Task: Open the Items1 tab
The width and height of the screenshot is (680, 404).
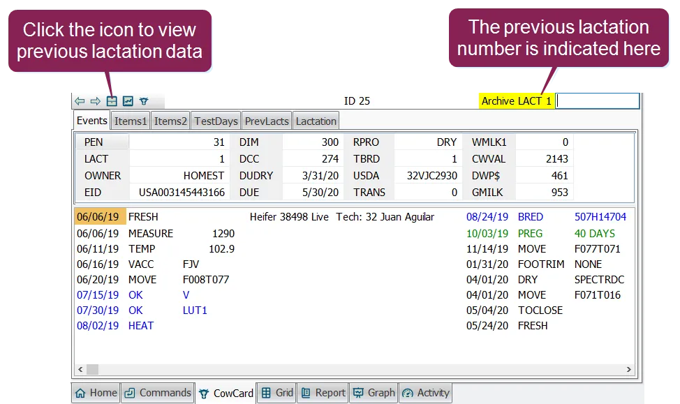Action: pos(130,121)
